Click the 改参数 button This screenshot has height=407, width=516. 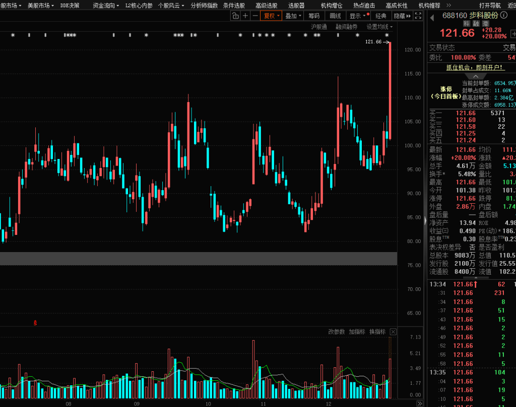click(337, 332)
